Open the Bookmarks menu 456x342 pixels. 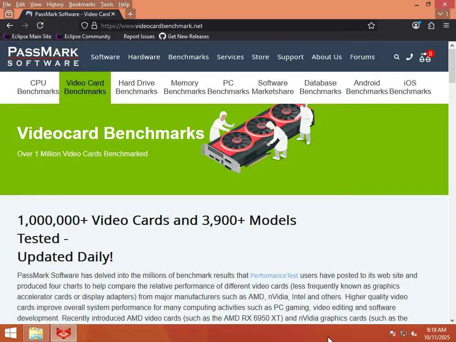[82, 4]
